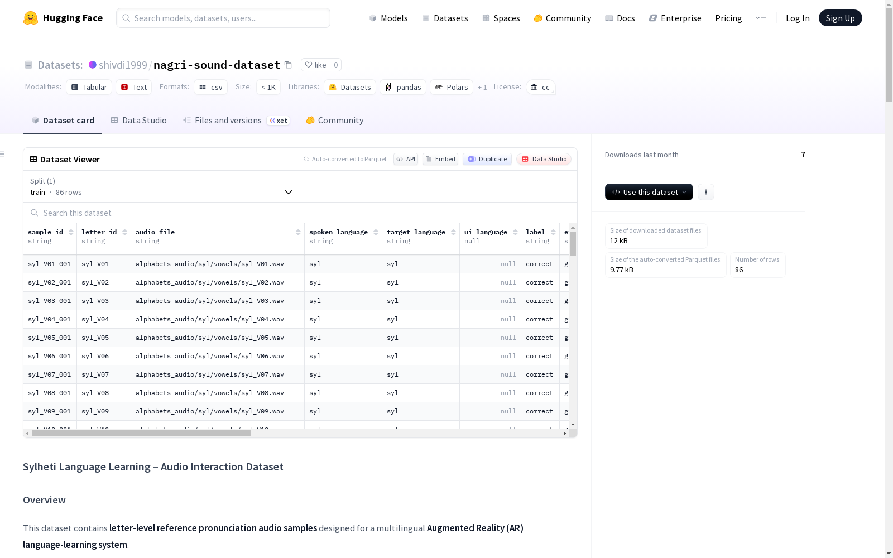Select the Polars library tag
The height and width of the screenshot is (558, 893).
pos(452,87)
